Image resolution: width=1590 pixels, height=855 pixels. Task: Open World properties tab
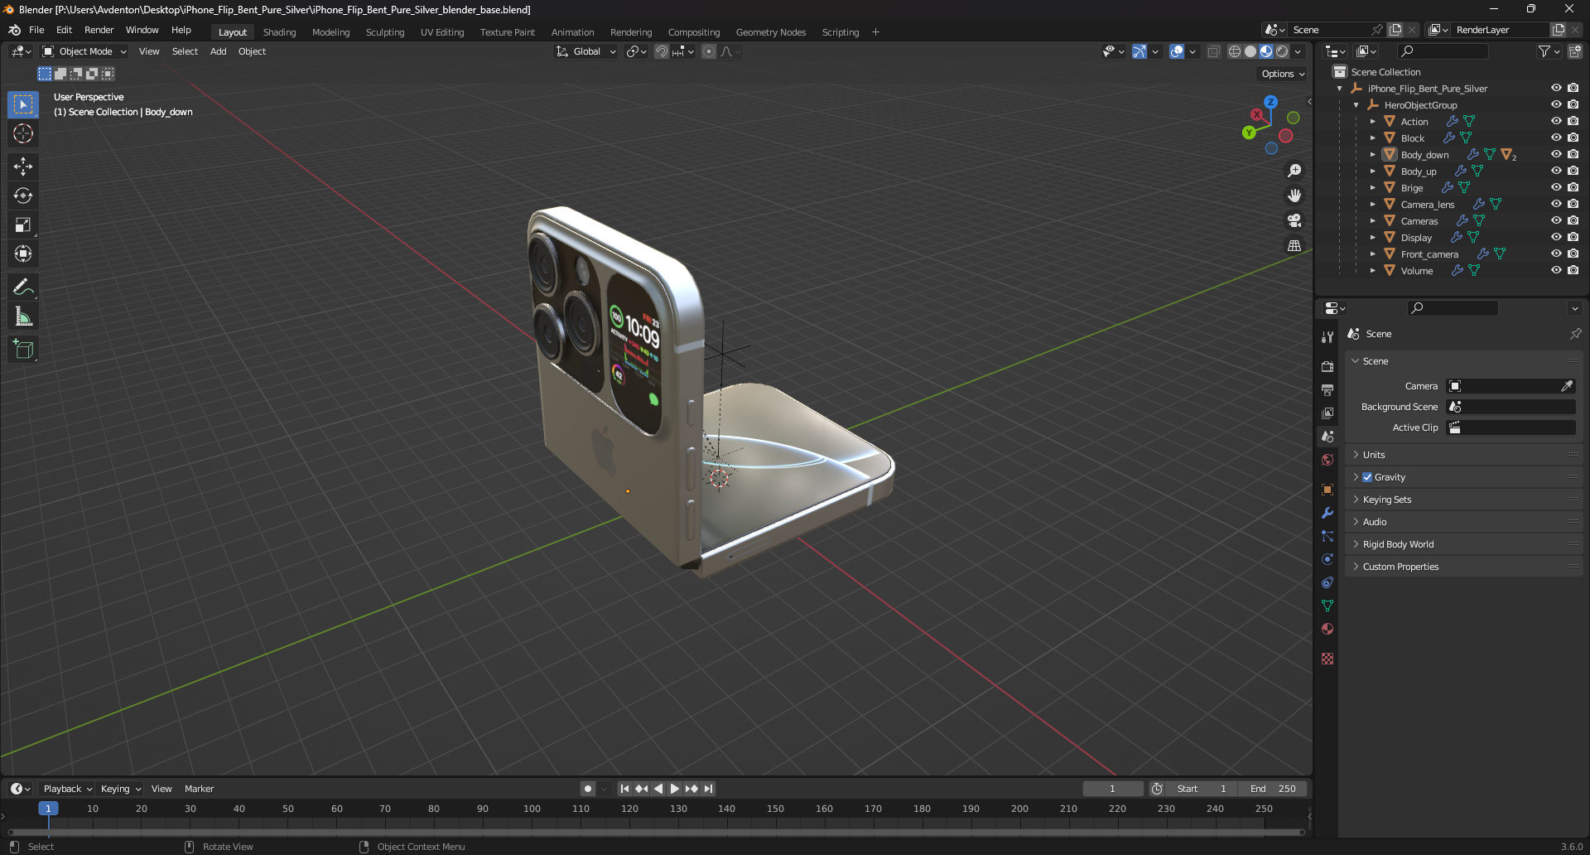coord(1327,460)
